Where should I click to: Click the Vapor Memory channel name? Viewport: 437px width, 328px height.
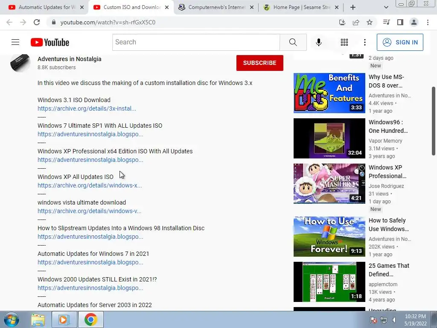click(385, 141)
